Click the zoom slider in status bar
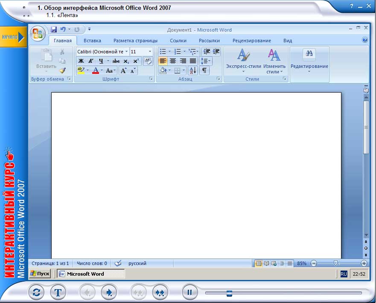The height and width of the screenshot is (303, 376). click(x=336, y=263)
